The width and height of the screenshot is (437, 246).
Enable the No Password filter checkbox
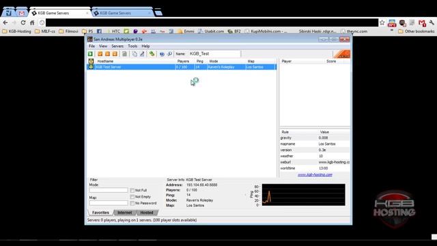tap(132, 203)
